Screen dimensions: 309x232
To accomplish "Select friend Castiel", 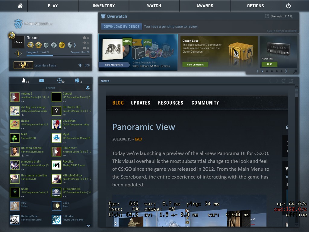I will pyautogui.click(x=72, y=97).
